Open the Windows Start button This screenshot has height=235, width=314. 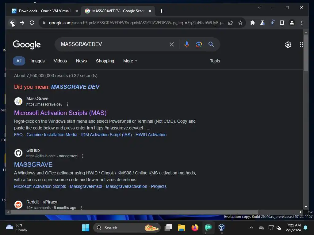pyautogui.click(x=86, y=228)
